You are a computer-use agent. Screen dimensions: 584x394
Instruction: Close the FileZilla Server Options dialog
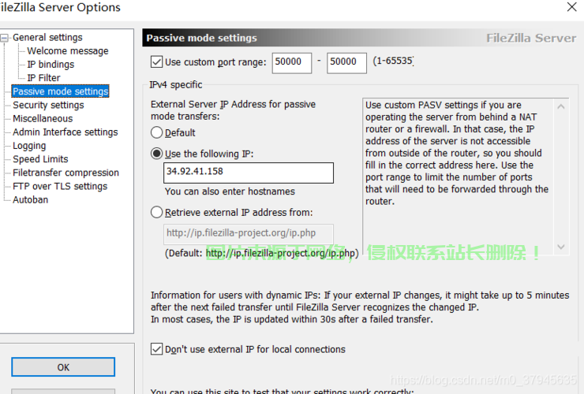[x=571, y=6]
